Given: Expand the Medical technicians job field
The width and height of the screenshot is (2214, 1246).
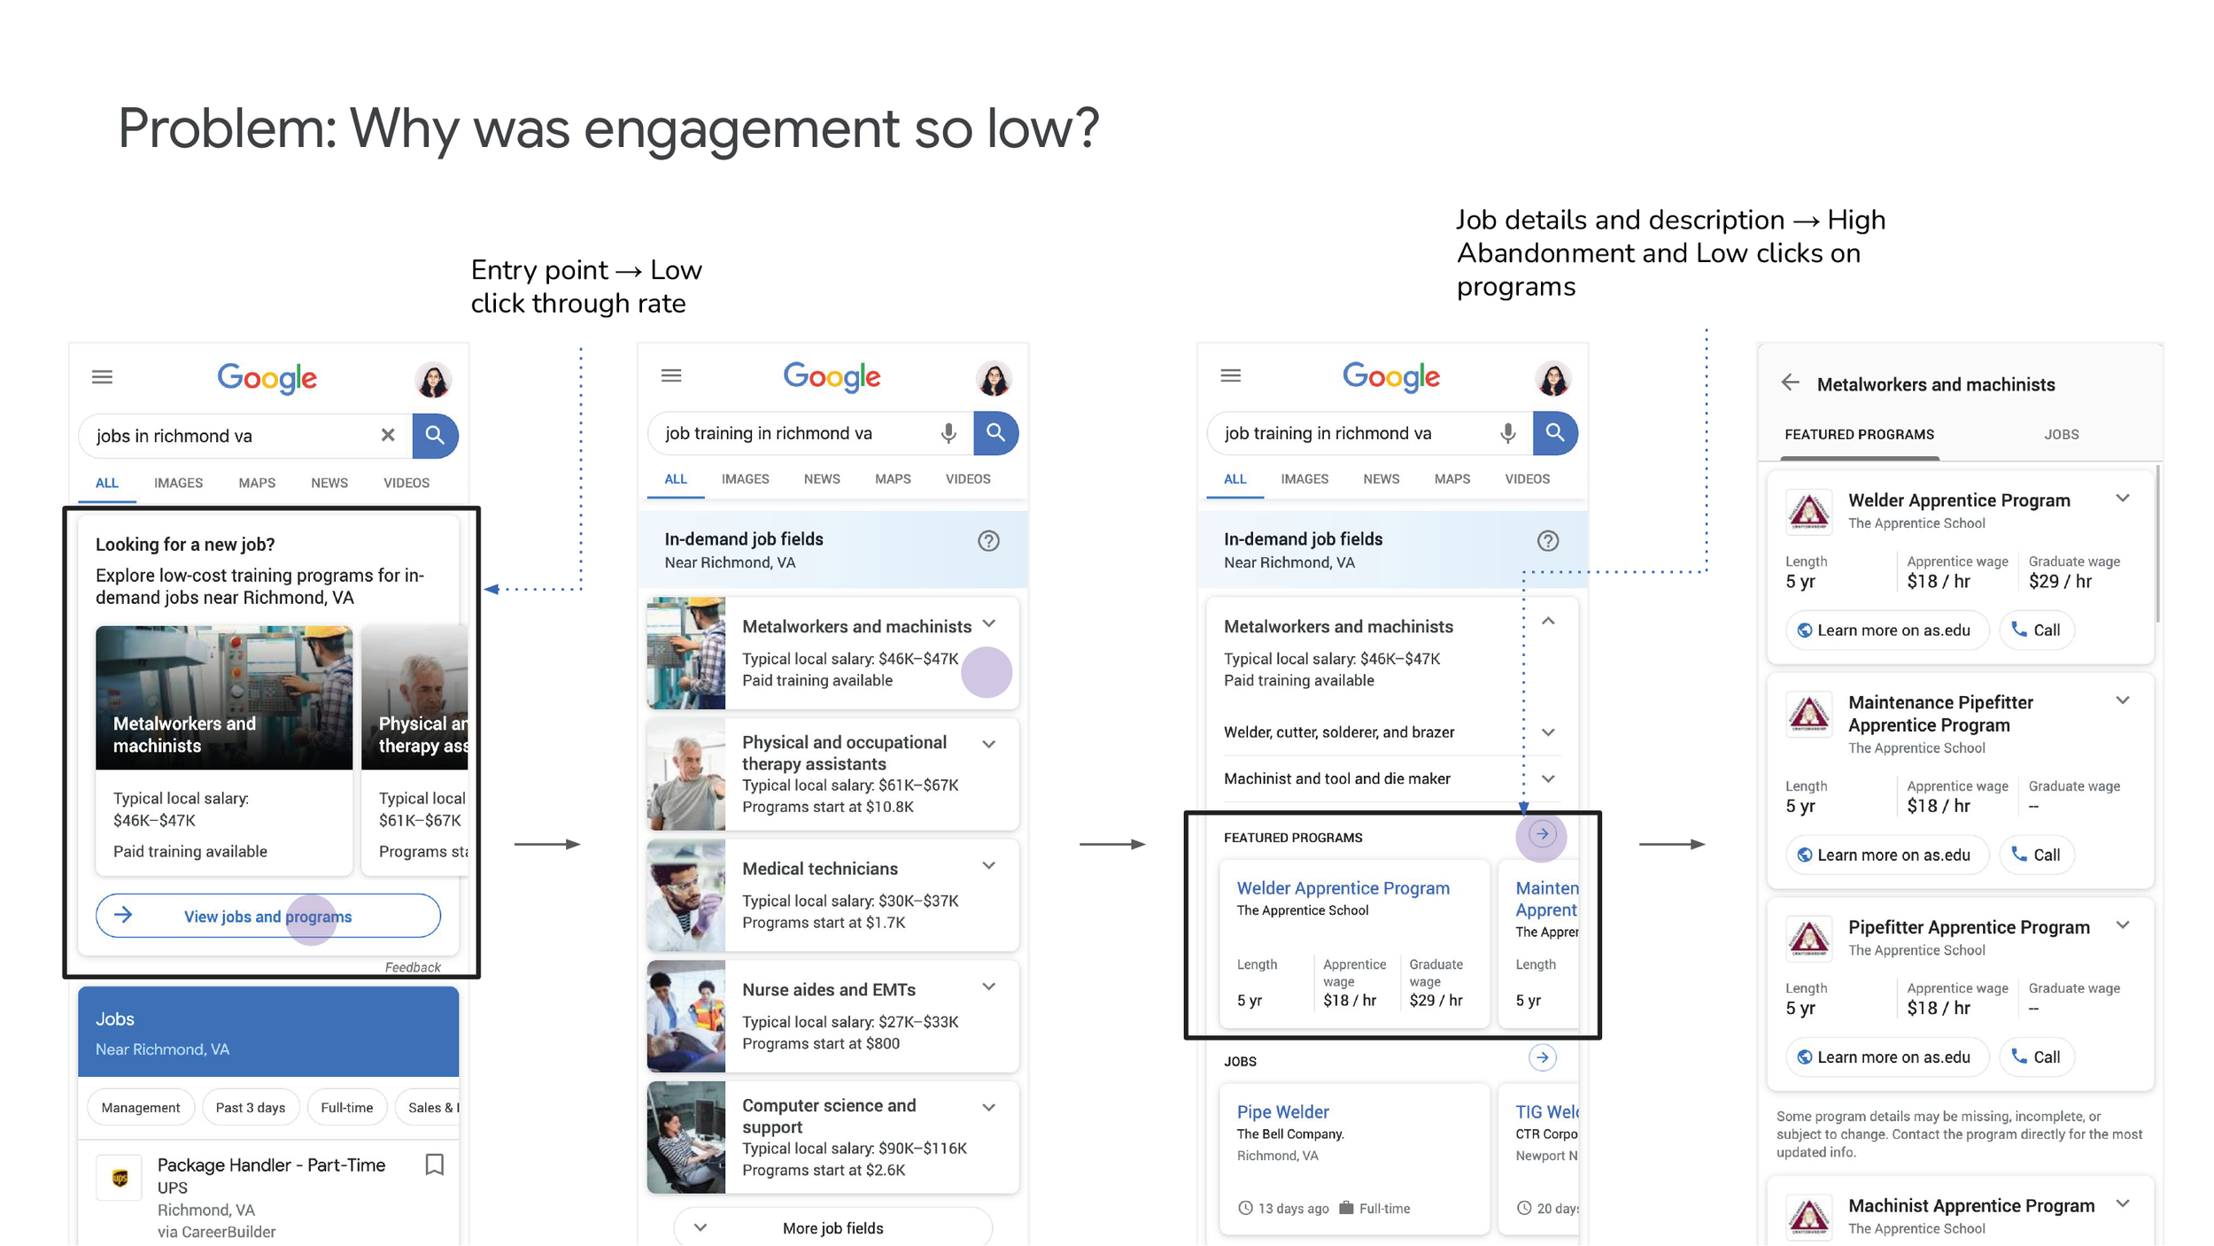Looking at the screenshot, I should coord(988,866).
